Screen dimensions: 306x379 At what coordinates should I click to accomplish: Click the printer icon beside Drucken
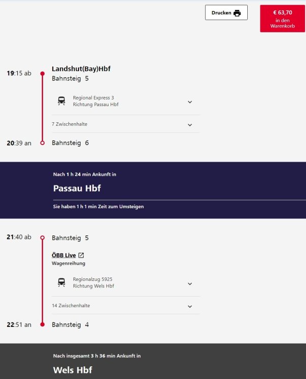pos(237,13)
